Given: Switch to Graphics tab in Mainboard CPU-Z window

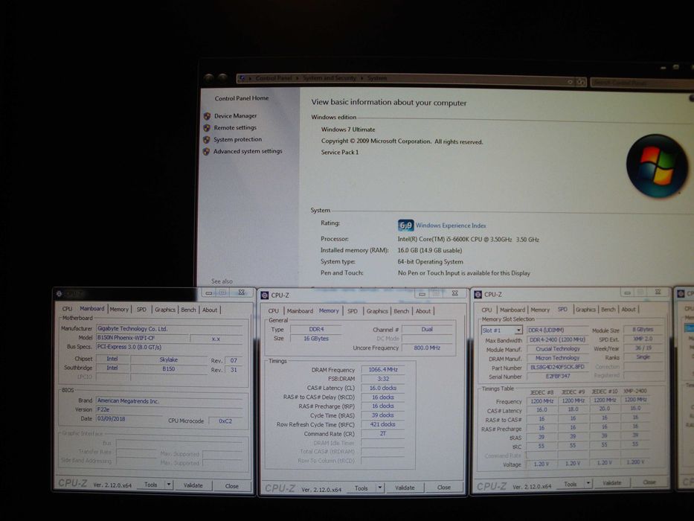Looking at the screenshot, I should 165,310.
